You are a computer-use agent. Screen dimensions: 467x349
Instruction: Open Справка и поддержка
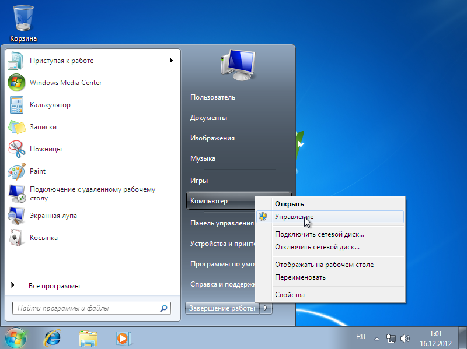[222, 284]
